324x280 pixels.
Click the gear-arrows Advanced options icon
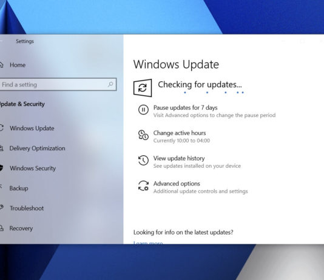[x=143, y=185]
